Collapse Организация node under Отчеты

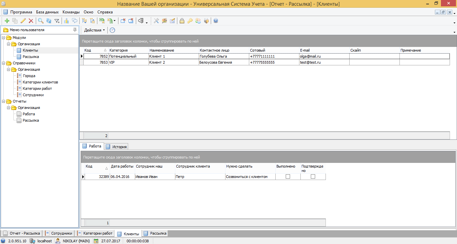(9, 108)
